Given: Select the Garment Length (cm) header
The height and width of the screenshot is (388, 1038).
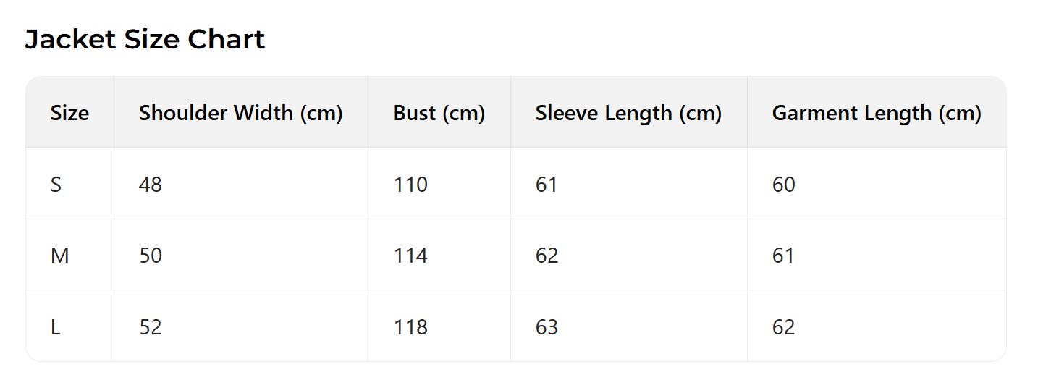Looking at the screenshot, I should pyautogui.click(x=876, y=113).
